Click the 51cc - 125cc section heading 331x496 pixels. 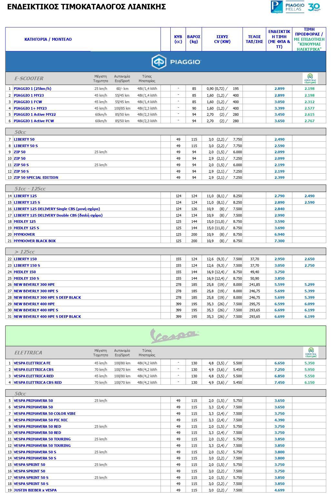point(30,189)
